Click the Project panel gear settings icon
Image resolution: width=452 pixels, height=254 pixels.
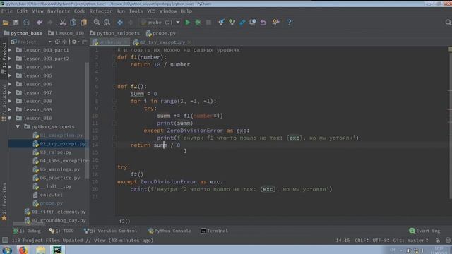tap(74, 42)
